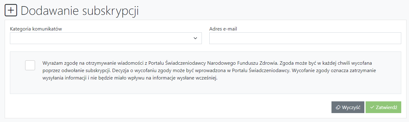Open the Kategoria komunikatów dropdown
The height and width of the screenshot is (122, 409).
[x=106, y=38]
